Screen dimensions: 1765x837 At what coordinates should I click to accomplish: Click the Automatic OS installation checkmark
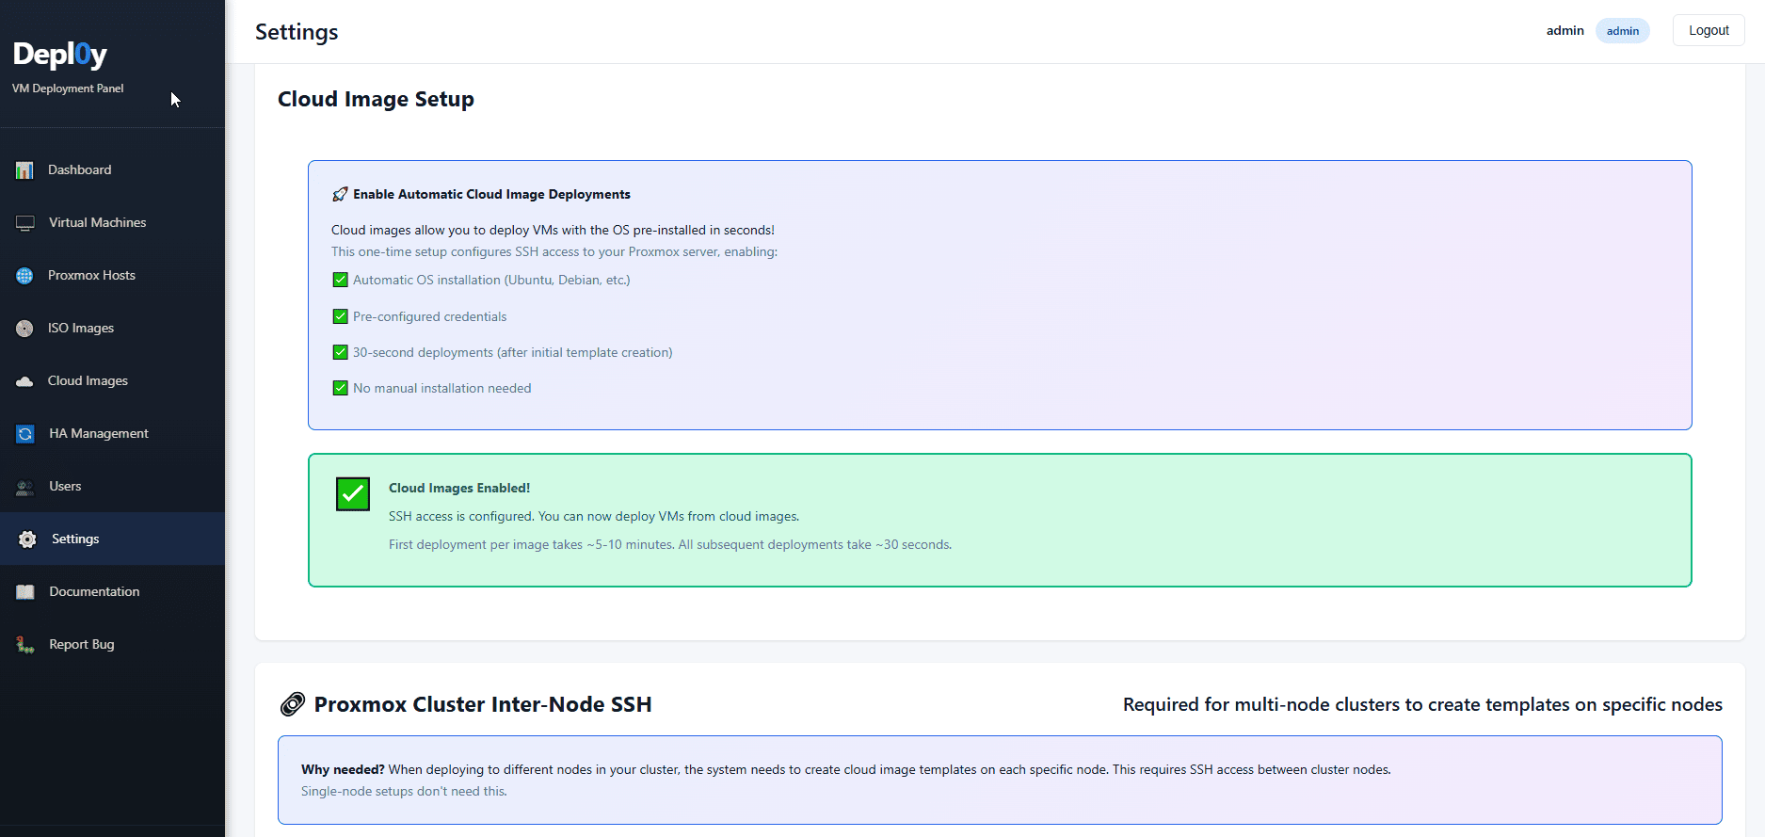pos(341,280)
